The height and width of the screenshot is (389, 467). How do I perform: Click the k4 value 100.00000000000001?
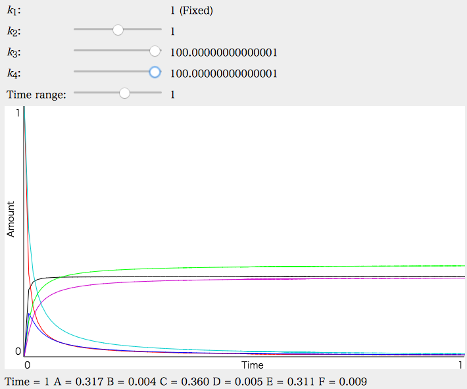[224, 74]
